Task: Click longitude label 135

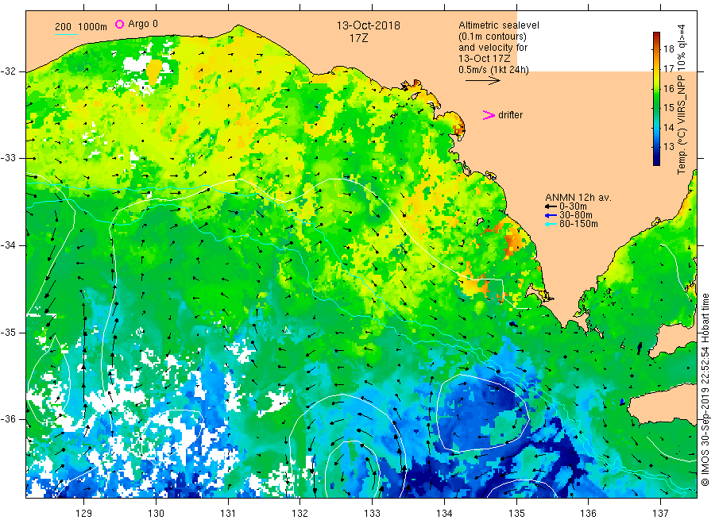Action: tap(516, 513)
